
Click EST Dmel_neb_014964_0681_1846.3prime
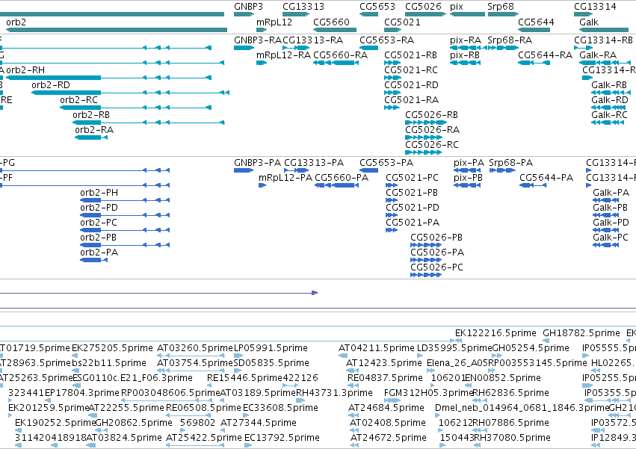click(522, 408)
